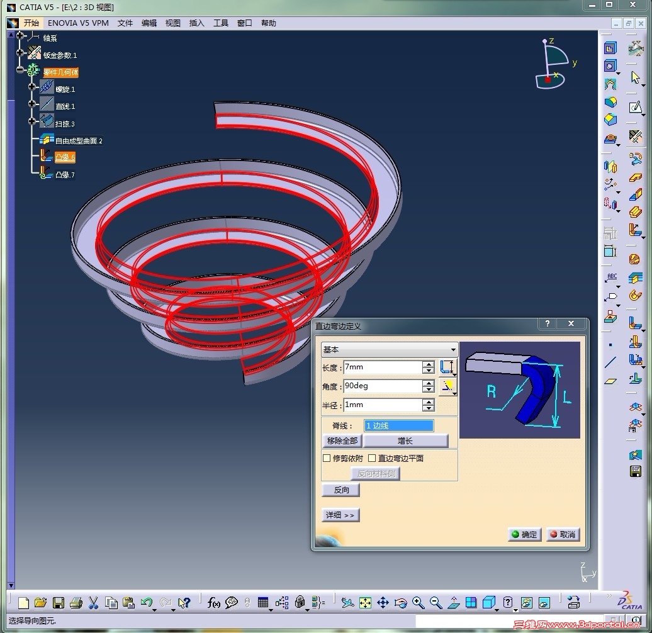This screenshot has height=633, width=652.
Task: Click the 反向 button
Action: [x=341, y=490]
